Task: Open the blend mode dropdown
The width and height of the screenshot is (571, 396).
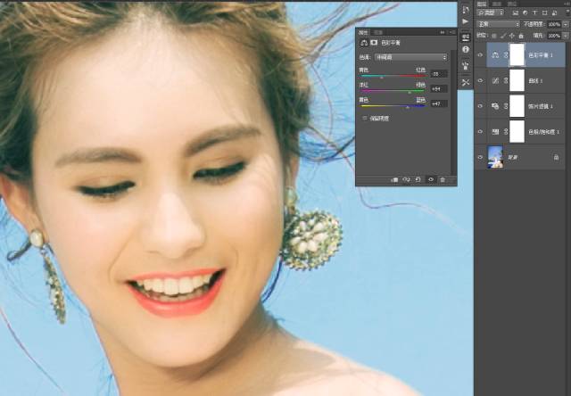Action: coord(498,24)
